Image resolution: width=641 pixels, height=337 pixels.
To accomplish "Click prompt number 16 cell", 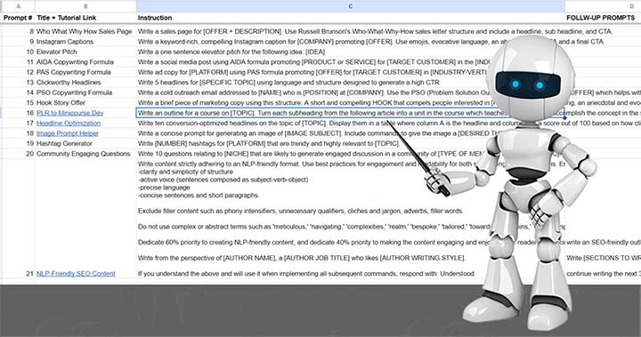I will (19, 113).
